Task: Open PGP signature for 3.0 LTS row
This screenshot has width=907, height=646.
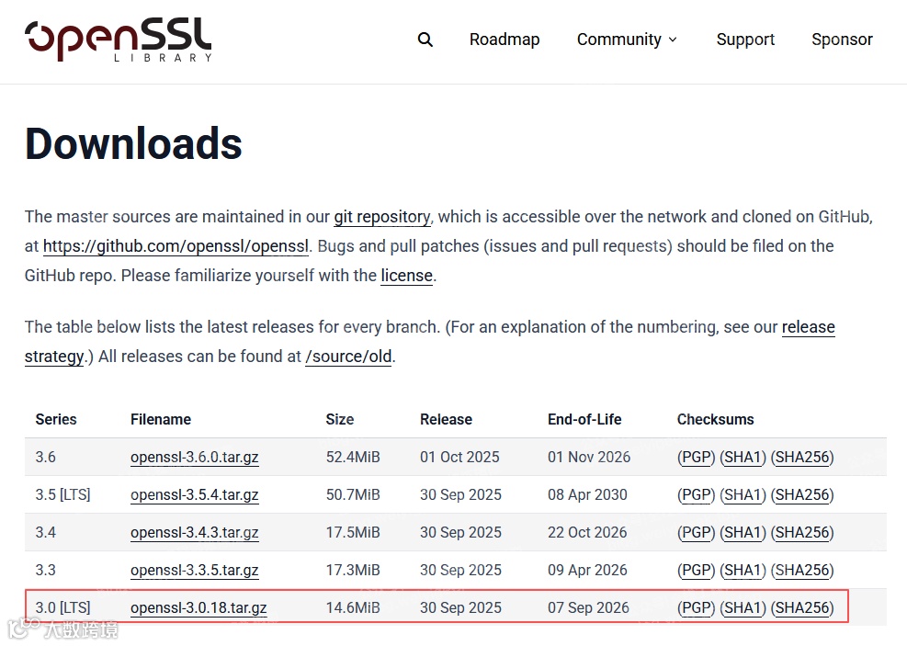Action: point(696,607)
